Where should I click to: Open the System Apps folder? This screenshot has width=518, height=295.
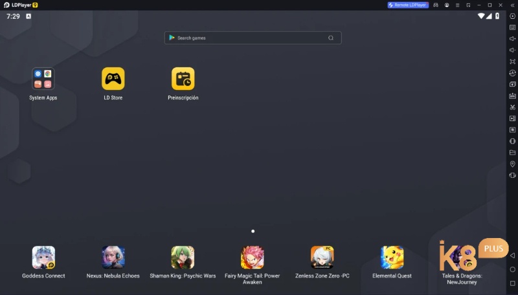tap(43, 78)
